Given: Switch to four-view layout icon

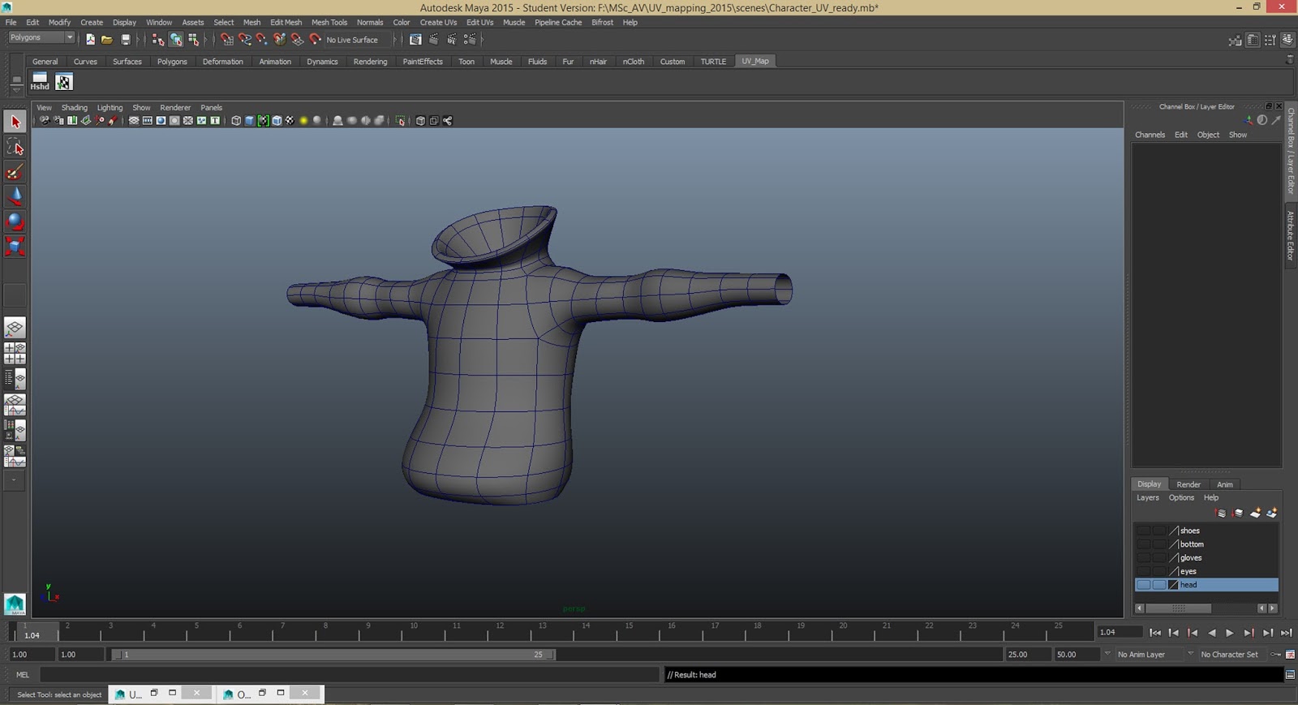Looking at the screenshot, I should [x=15, y=353].
